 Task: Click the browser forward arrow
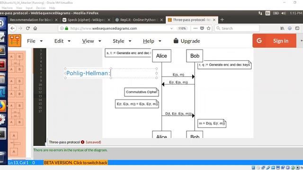[20, 28]
